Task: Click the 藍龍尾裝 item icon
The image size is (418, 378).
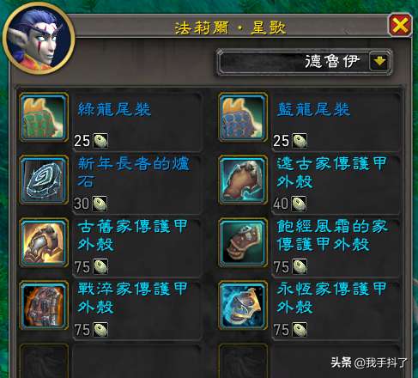Action: (243, 118)
